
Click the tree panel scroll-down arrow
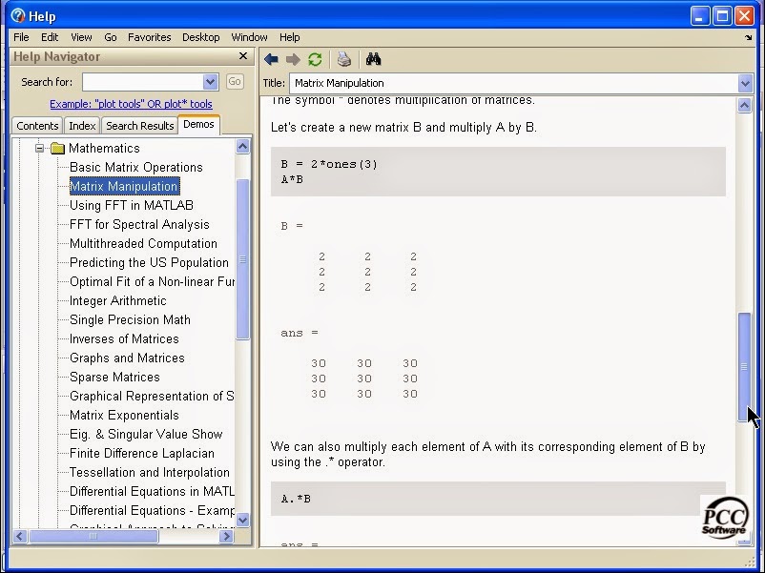point(243,521)
